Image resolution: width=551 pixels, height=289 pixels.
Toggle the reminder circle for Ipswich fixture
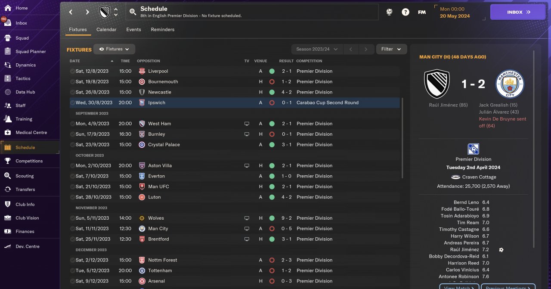click(72, 103)
